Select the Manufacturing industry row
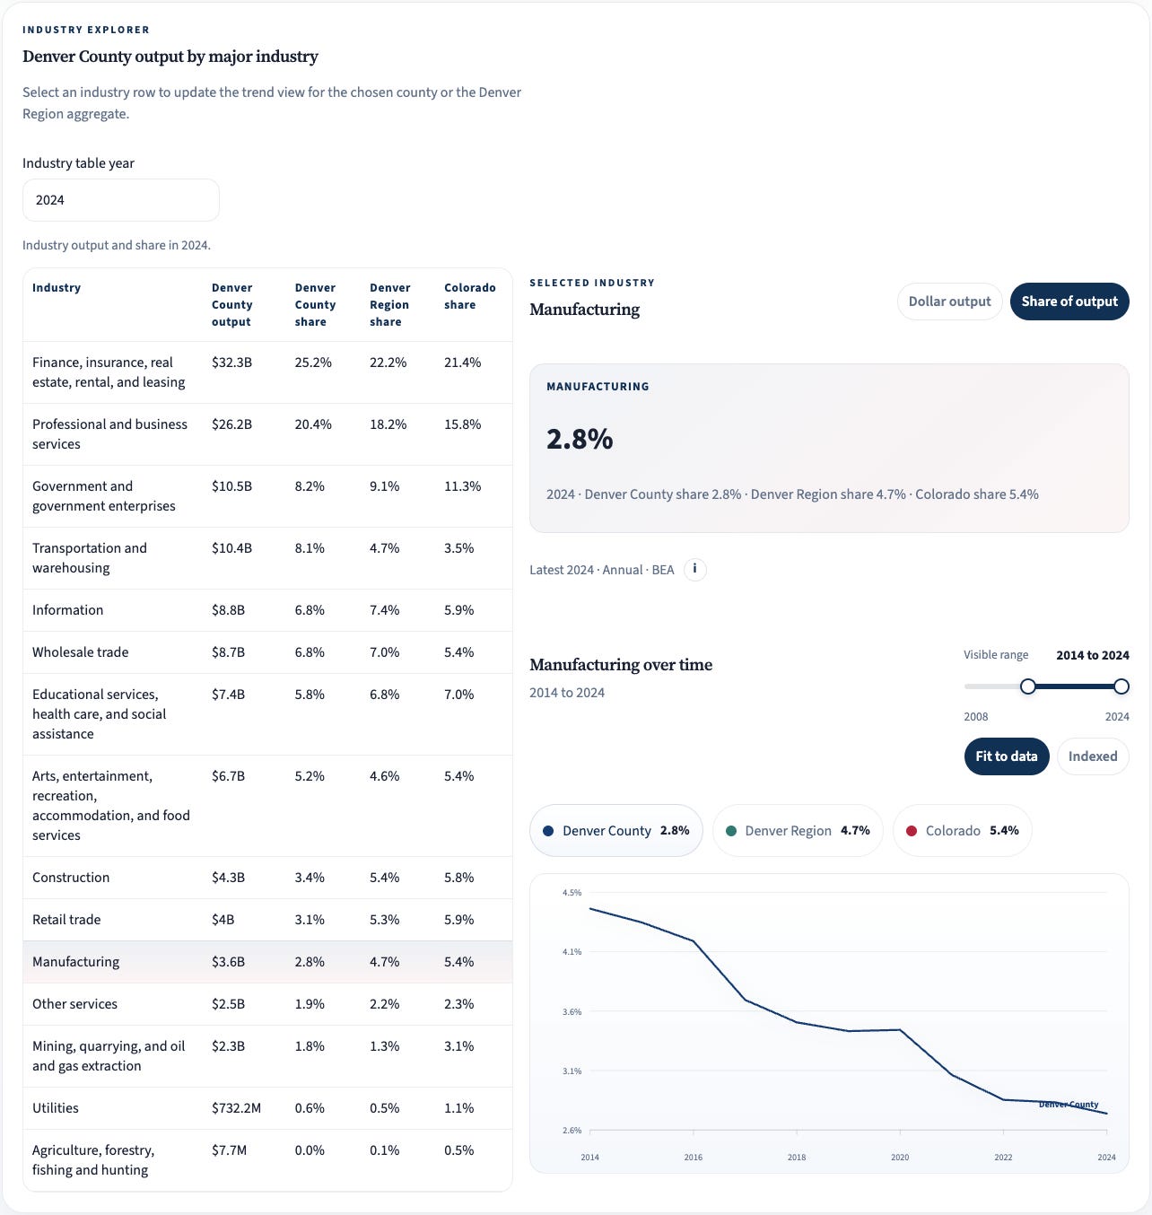The width and height of the screenshot is (1152, 1215). [x=267, y=962]
